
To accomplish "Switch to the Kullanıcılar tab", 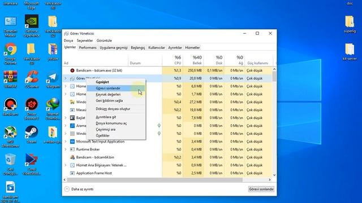I will pos(157,47).
